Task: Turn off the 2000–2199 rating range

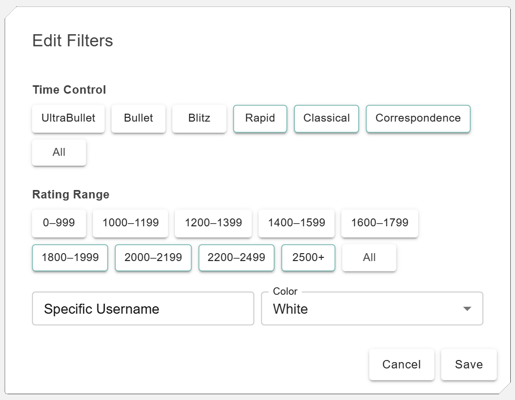Action: coord(153,258)
